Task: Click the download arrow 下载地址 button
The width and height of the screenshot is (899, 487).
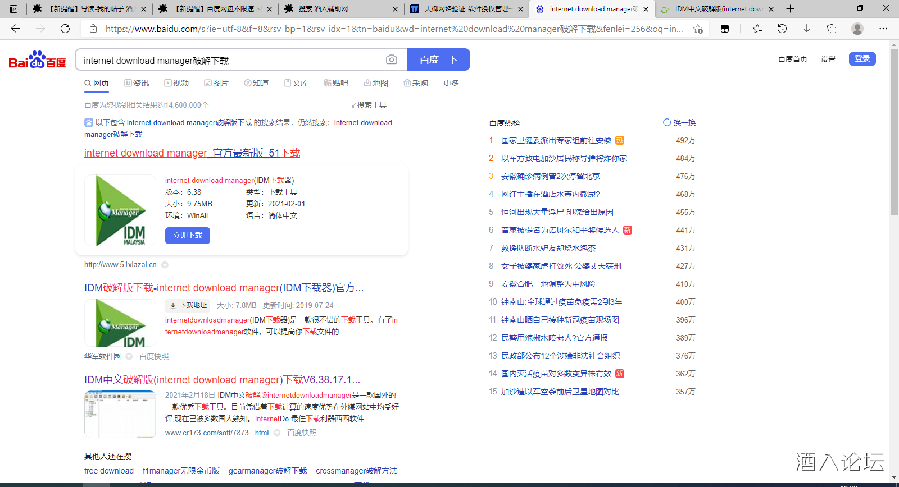Action: click(x=188, y=305)
